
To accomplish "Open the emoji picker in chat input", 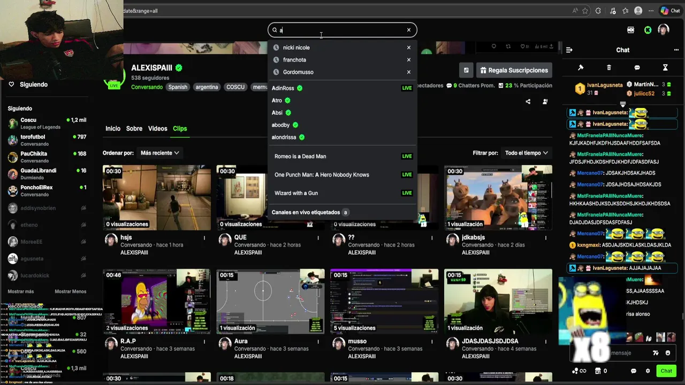I will (668, 353).
